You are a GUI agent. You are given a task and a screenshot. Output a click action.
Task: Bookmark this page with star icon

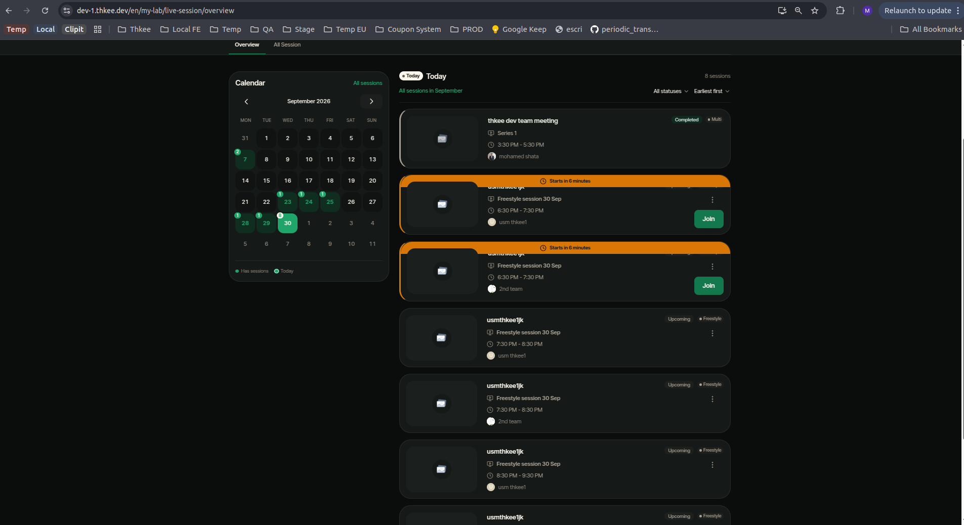coord(815,11)
